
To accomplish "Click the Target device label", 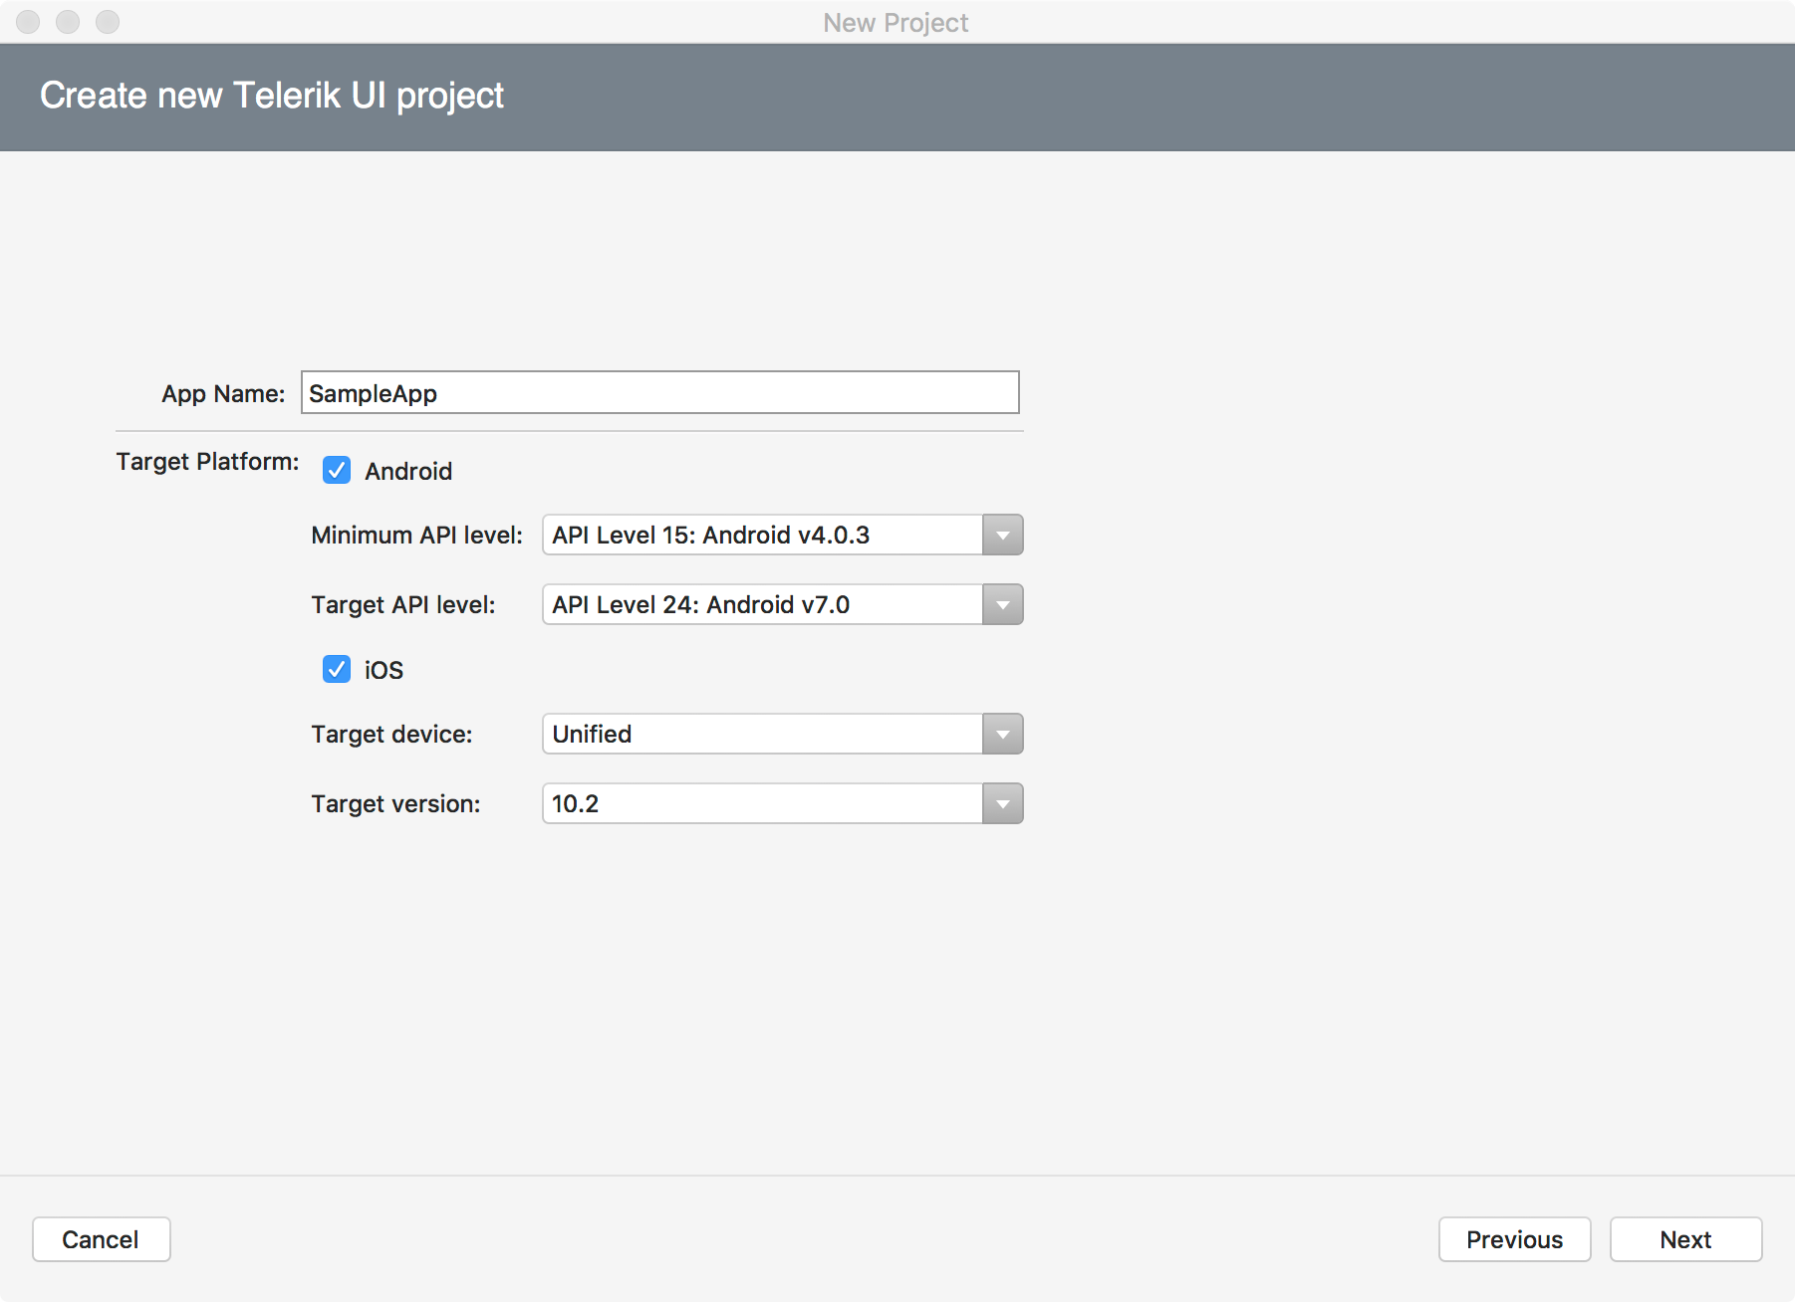I will coord(391,735).
